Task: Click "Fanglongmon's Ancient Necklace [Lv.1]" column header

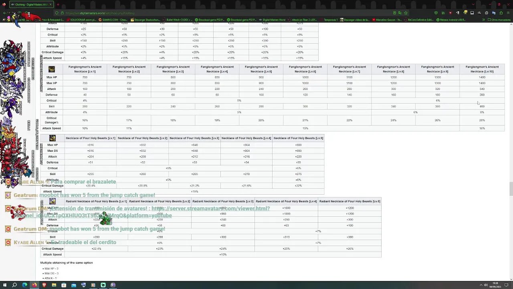Action: point(85,69)
